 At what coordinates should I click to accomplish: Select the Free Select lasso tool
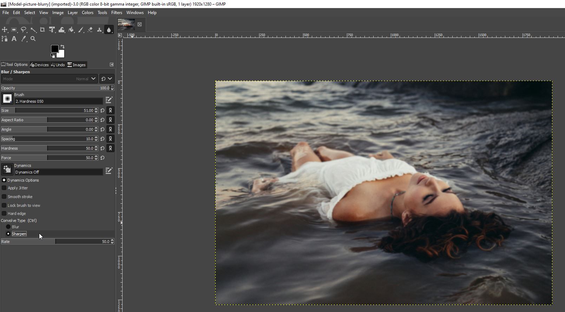click(24, 30)
